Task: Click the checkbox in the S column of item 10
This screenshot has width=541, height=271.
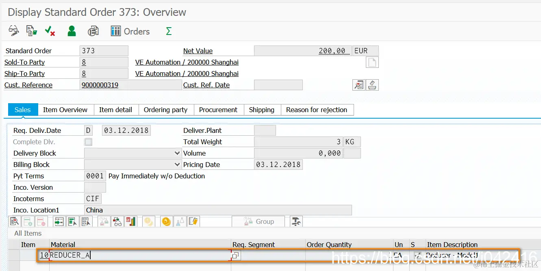Action: 417,256
